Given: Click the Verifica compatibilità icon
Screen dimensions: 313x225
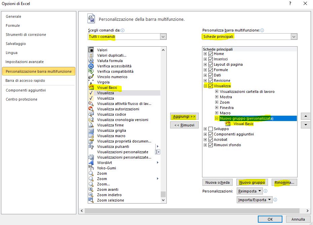Looking at the screenshot, I should point(91,71).
